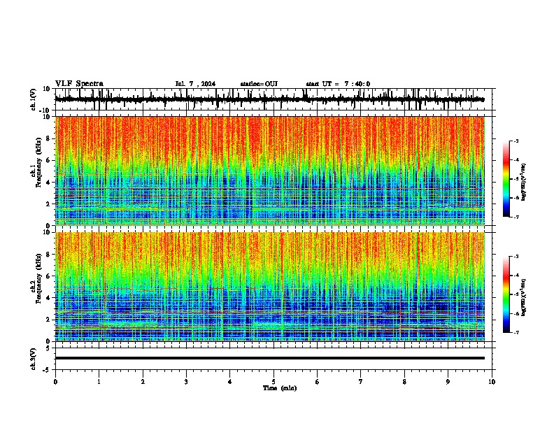Click ch.2 colorbar label "-7"
Image resolution: width=554 pixels, height=428 pixels.
516,332
